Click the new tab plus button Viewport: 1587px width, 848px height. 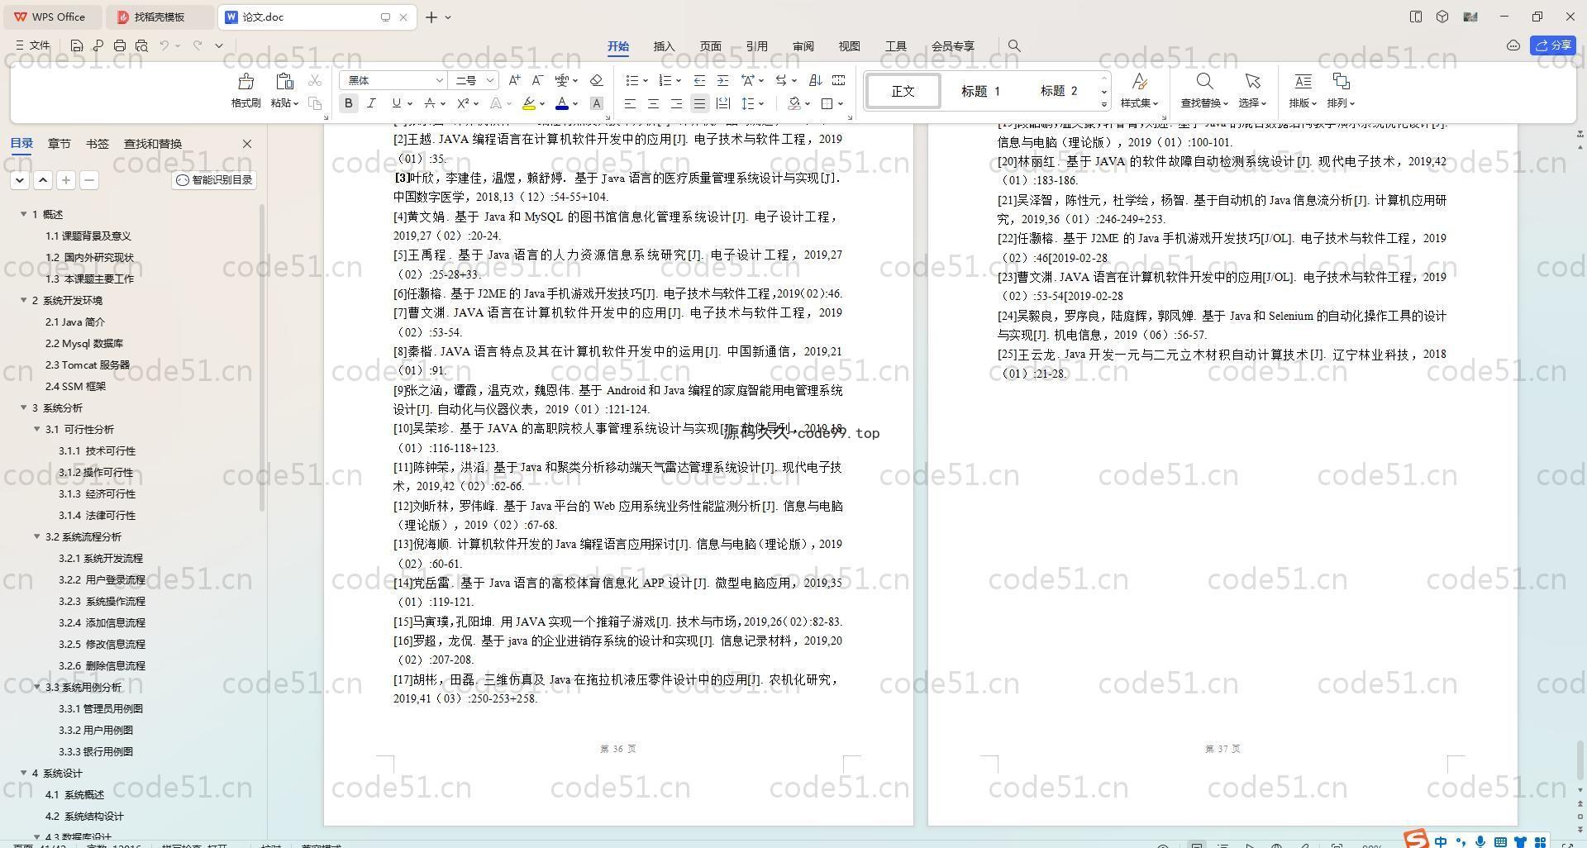click(x=431, y=17)
